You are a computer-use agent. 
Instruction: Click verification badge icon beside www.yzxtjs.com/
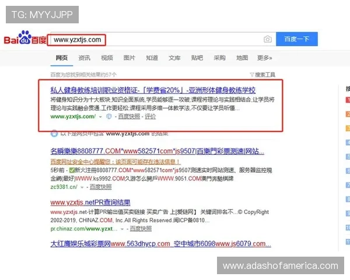[x=109, y=117]
